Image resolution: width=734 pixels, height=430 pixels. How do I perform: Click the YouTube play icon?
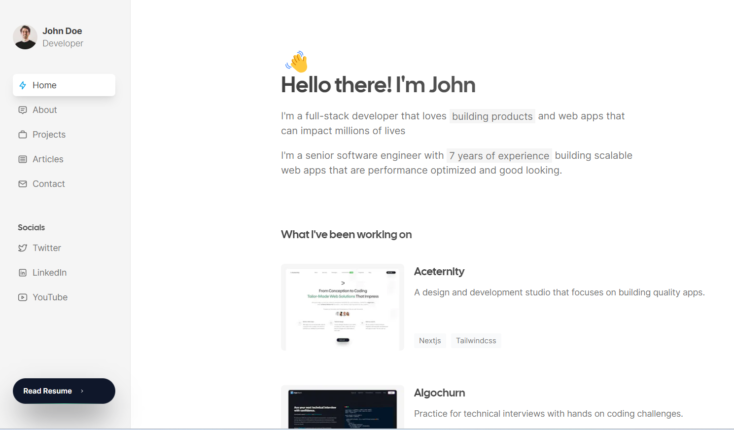[x=23, y=297]
